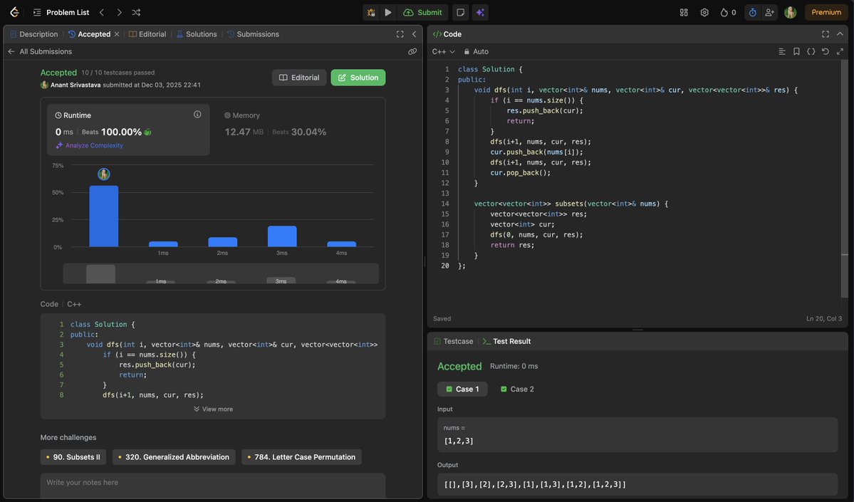Switch to the Editorial tab

[147, 33]
